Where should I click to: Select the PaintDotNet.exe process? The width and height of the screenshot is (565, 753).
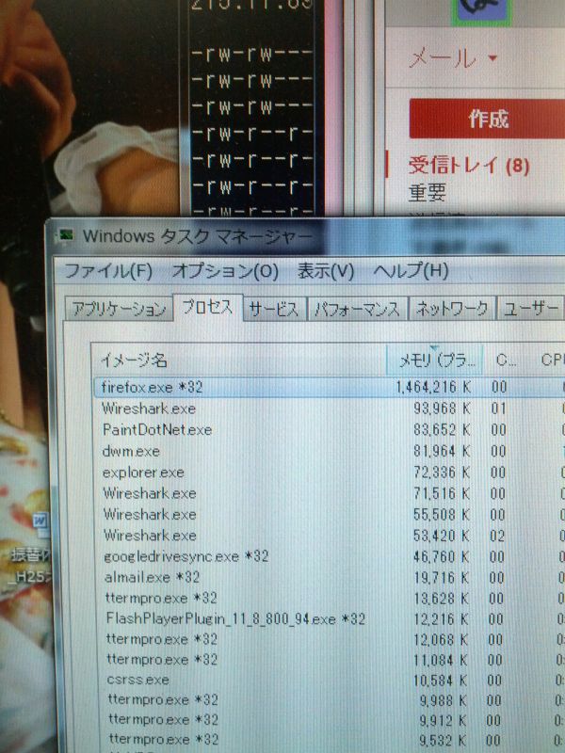click(329, 430)
